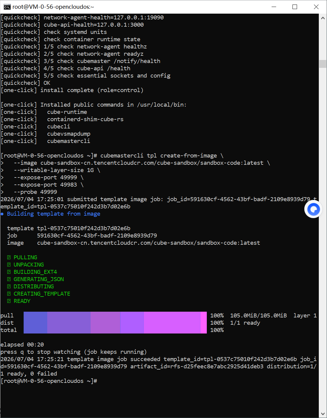Click the image URL in the summary
327x418 pixels.
149,243
